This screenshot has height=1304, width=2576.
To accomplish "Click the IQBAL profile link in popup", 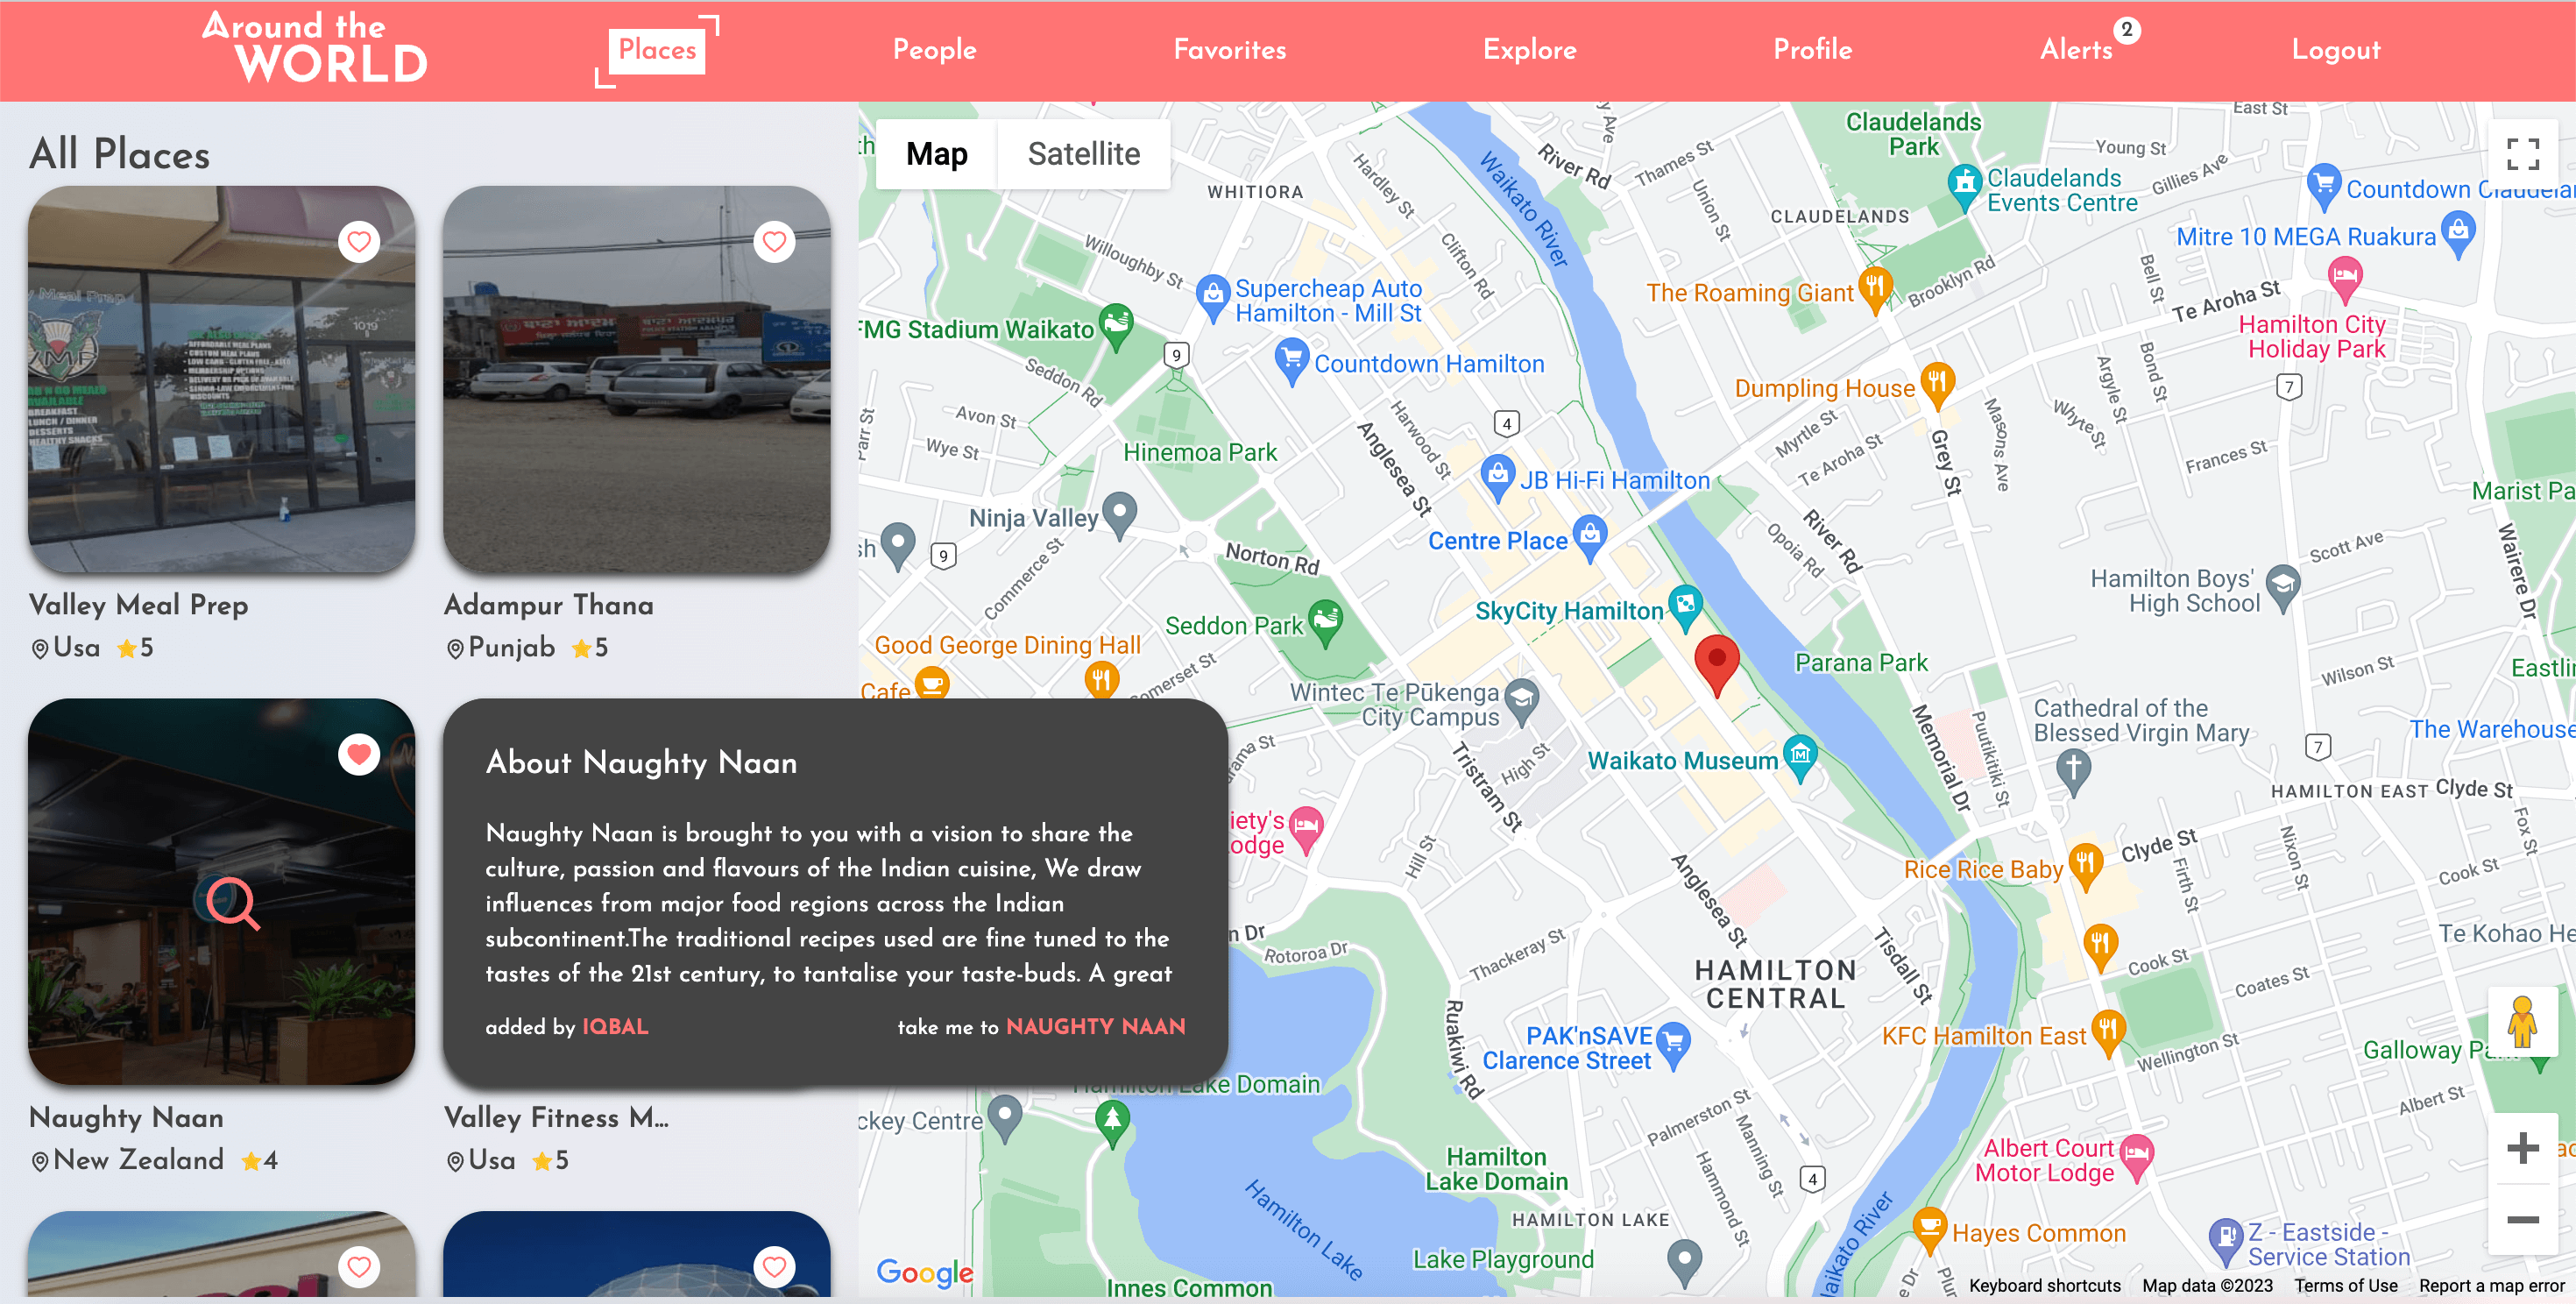I will (615, 1026).
